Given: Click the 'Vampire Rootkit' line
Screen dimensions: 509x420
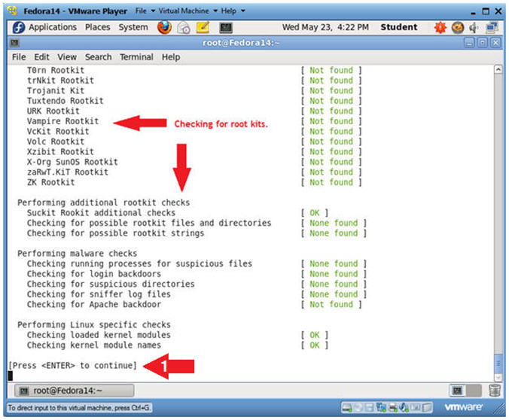Looking at the screenshot, I should coord(62,121).
